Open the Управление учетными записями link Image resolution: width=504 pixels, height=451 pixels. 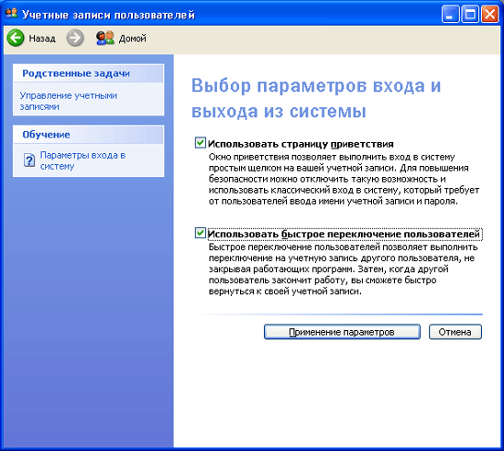tap(69, 101)
